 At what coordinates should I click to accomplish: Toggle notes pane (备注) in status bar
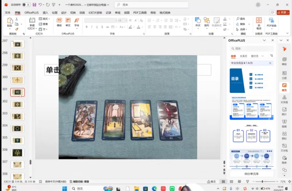click(212, 181)
